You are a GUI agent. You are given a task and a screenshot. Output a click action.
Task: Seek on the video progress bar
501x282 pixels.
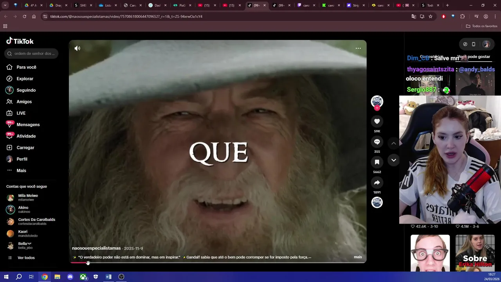pyautogui.click(x=218, y=262)
